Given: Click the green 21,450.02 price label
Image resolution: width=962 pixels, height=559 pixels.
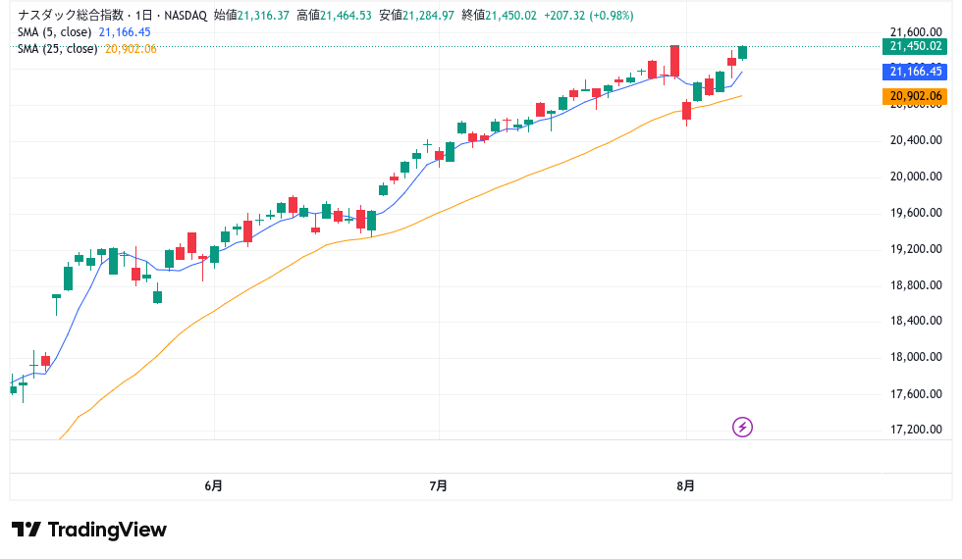Looking at the screenshot, I should (x=915, y=46).
